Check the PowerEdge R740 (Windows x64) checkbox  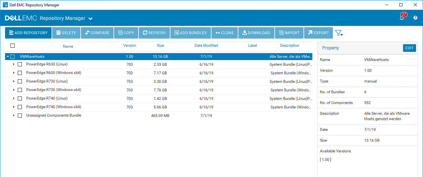(20, 107)
